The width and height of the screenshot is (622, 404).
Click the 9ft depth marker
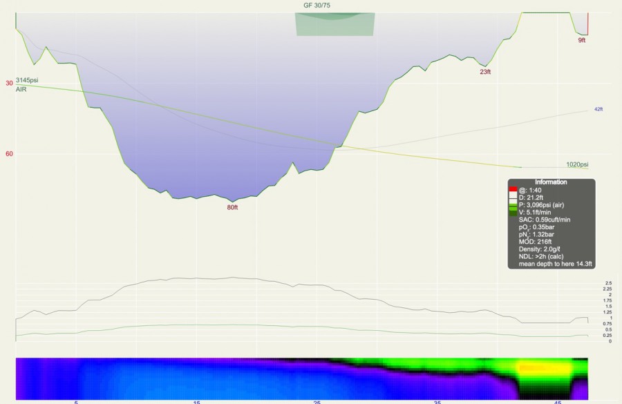pos(582,41)
